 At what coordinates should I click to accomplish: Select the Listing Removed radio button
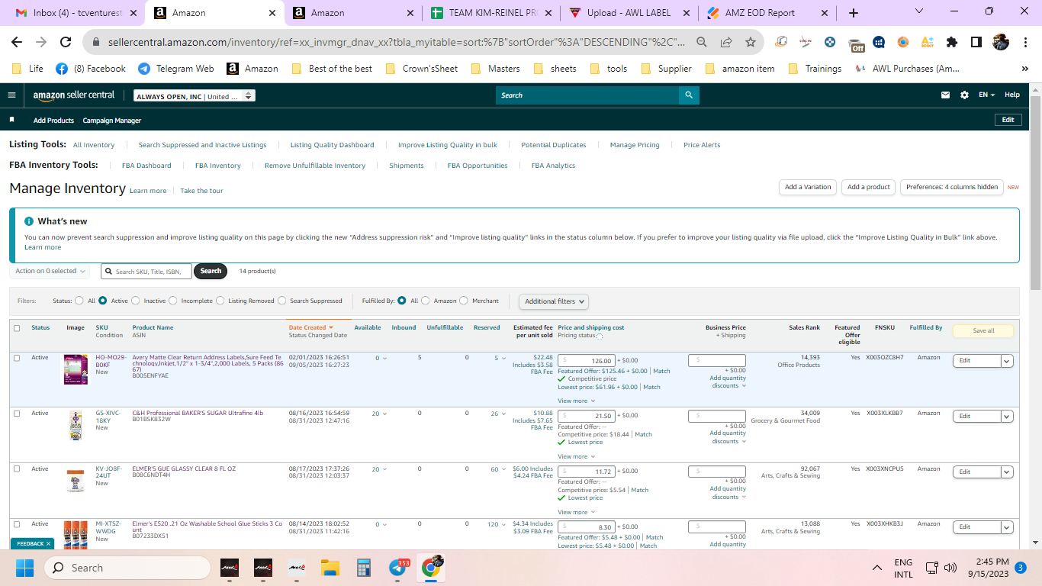coord(220,301)
